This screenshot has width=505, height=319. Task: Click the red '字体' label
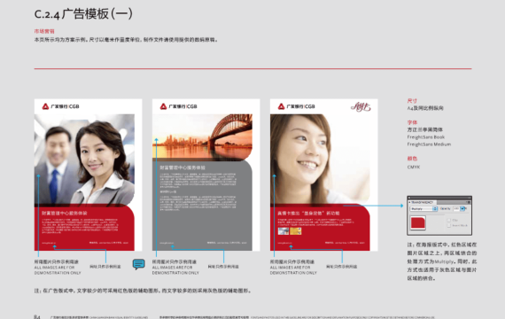[x=412, y=122]
